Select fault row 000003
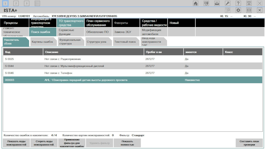 point(133,80)
